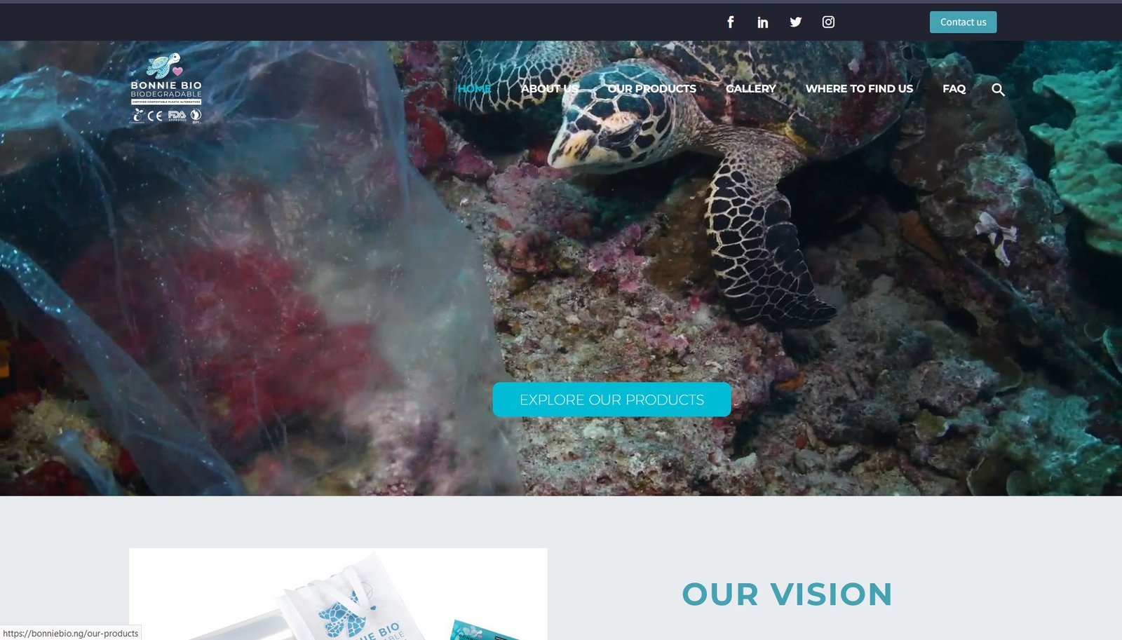Visit the Twitter bird icon link

pyautogui.click(x=795, y=22)
